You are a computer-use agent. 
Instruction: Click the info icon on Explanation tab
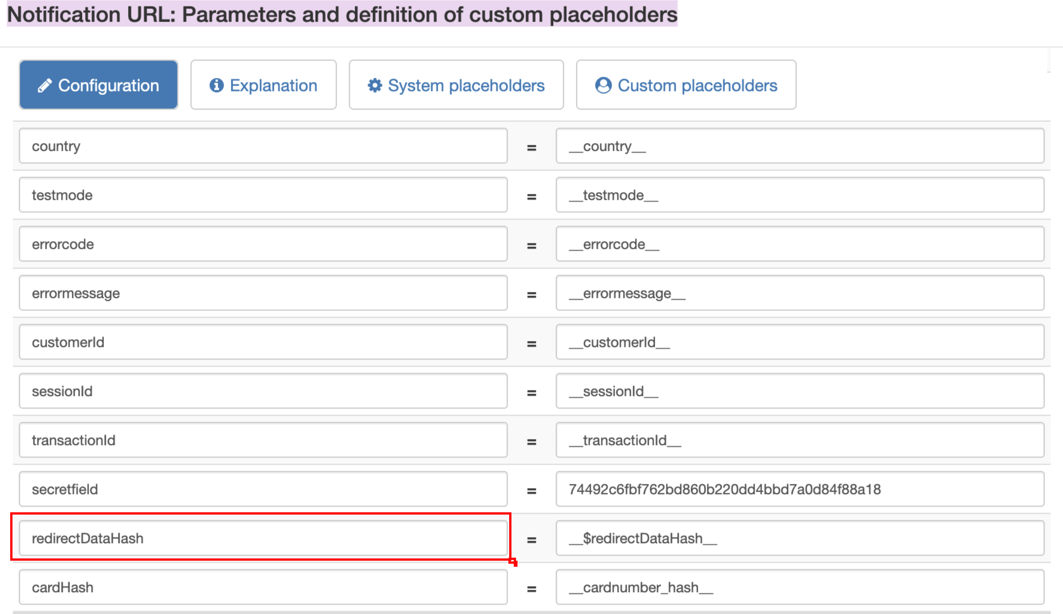point(216,85)
